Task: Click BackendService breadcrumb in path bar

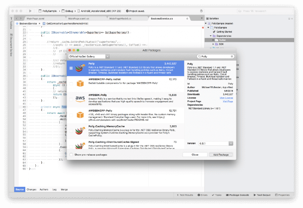Action: point(28,23)
